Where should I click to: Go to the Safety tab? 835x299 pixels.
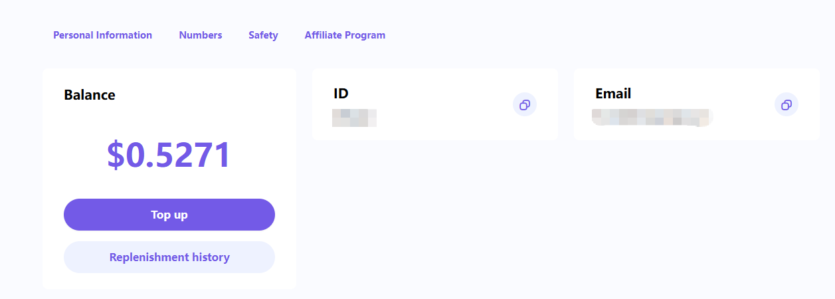click(263, 35)
